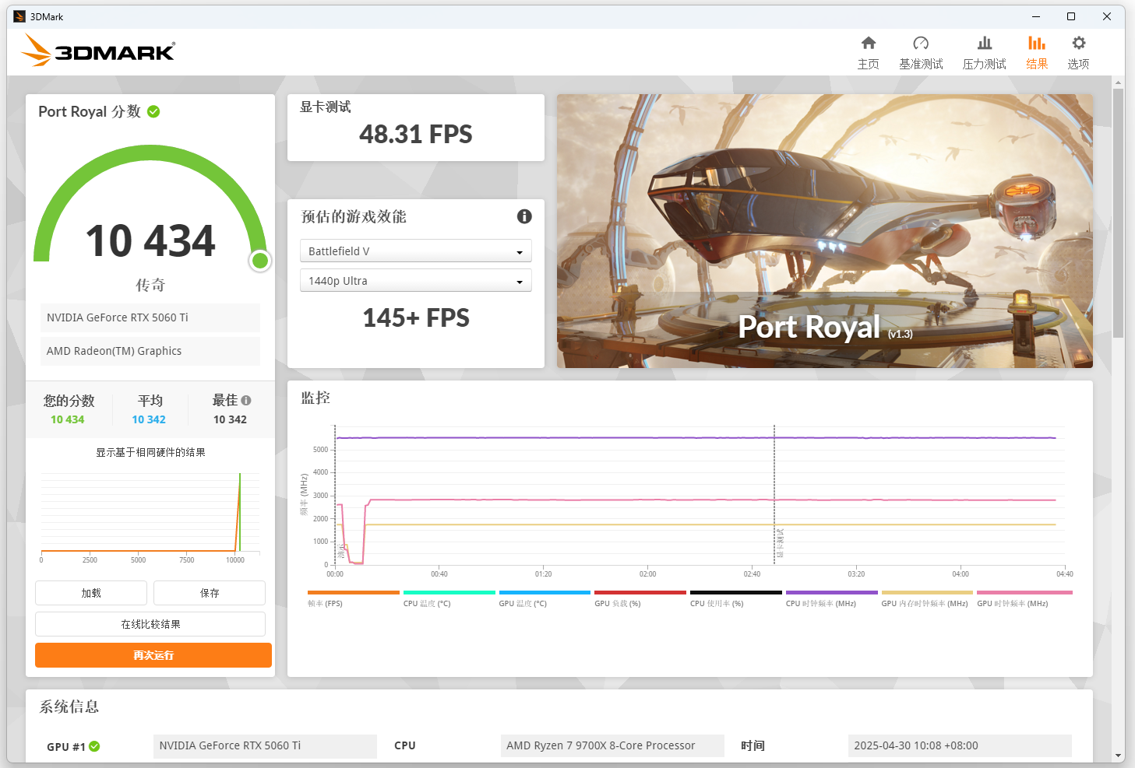Click NVIDIA GeForce RTX 5060 Ti in 系统信息
The height and width of the screenshot is (768, 1135).
265,745
